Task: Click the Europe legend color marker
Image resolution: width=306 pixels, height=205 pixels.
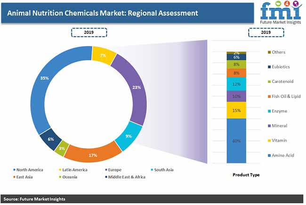Action: [106, 170]
